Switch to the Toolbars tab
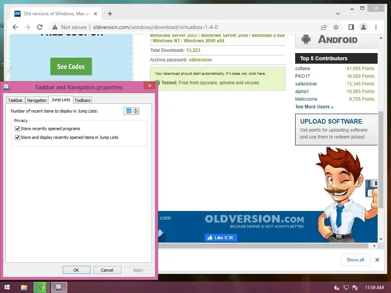Screen dimensions: 391x293 point(82,100)
